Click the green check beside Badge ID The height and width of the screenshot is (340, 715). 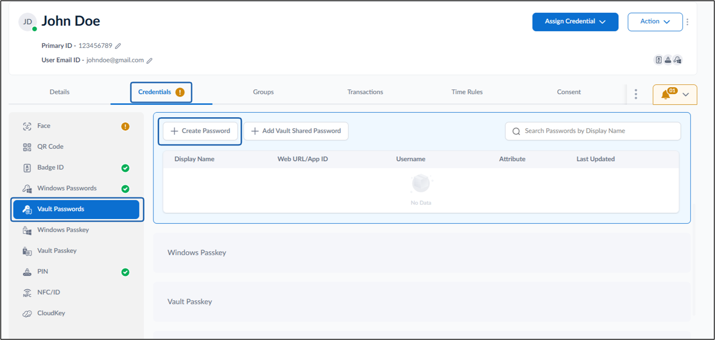click(x=125, y=168)
